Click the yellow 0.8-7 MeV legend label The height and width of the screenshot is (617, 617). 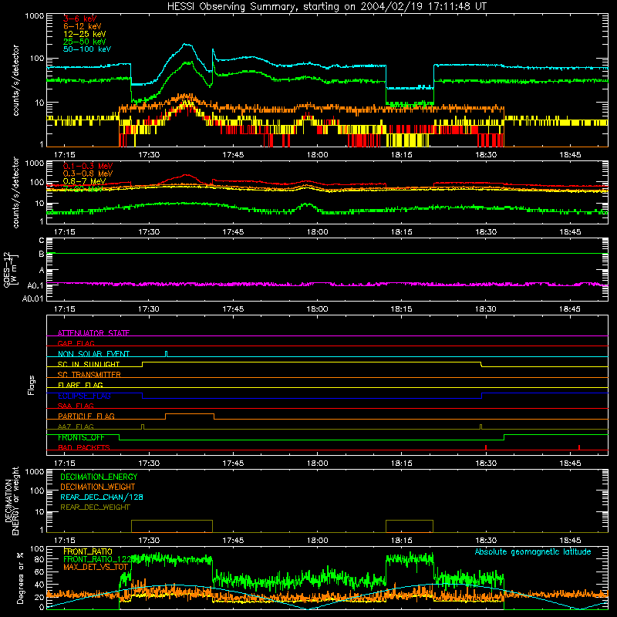point(85,181)
